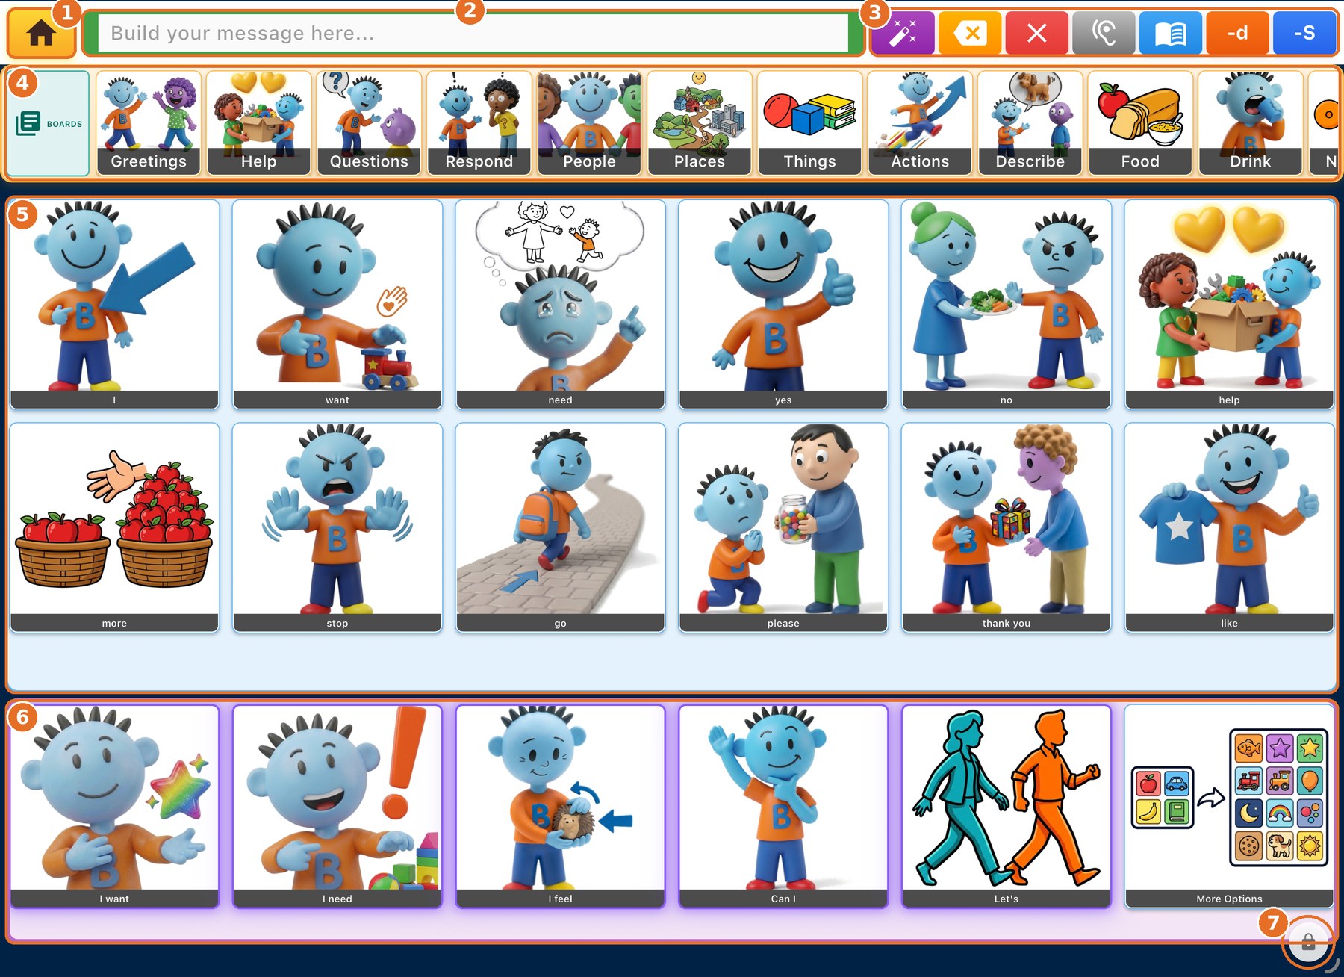Image resolution: width=1344 pixels, height=977 pixels.
Task: Select the "Let's" phrase starter
Action: [1007, 807]
